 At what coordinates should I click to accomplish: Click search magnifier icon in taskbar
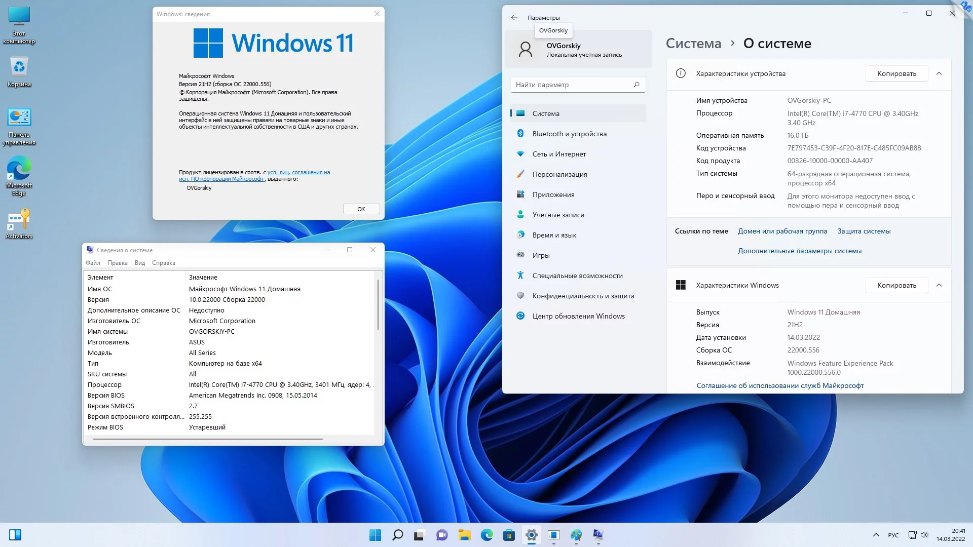click(398, 535)
